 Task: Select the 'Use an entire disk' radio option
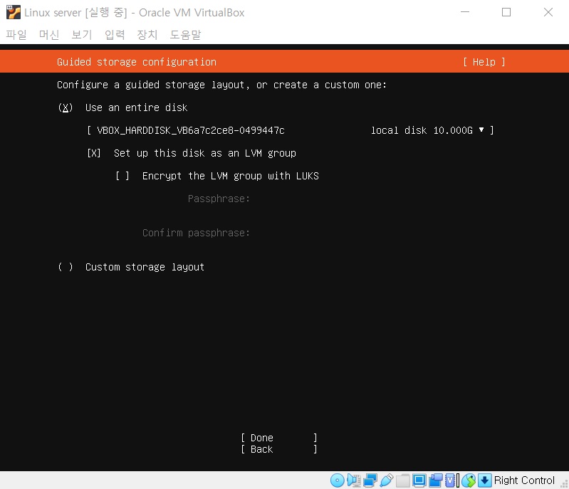[x=66, y=107]
